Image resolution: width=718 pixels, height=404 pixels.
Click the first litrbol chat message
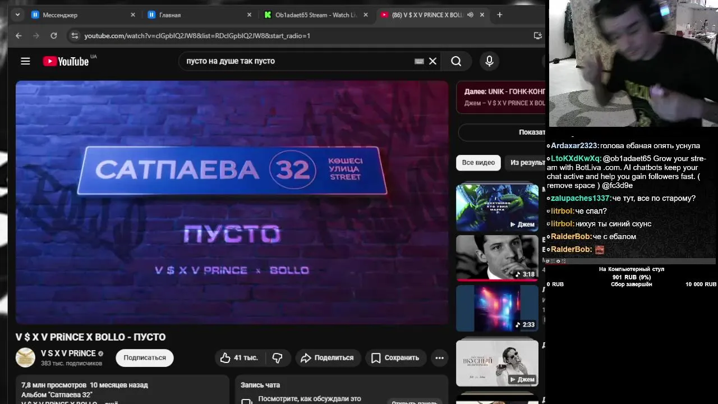click(577, 212)
